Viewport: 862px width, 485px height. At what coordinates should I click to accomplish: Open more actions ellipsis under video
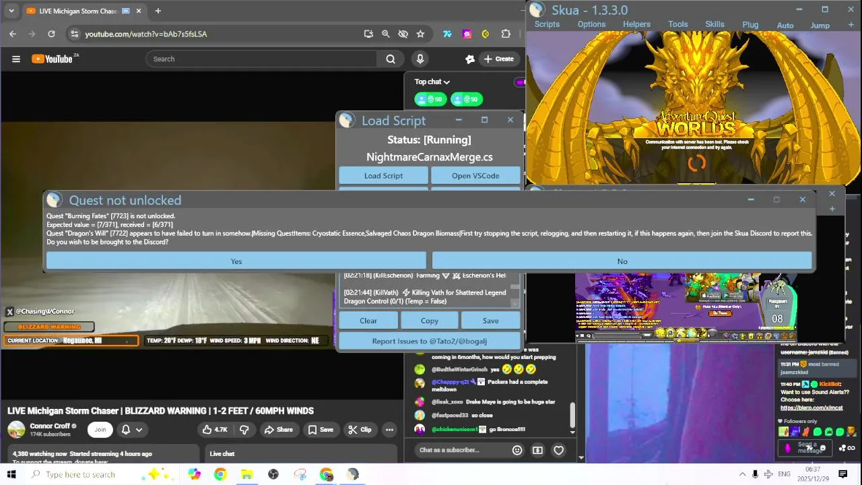389,430
